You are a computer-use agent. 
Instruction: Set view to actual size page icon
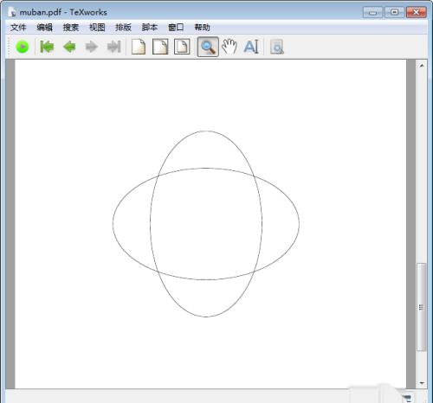139,47
